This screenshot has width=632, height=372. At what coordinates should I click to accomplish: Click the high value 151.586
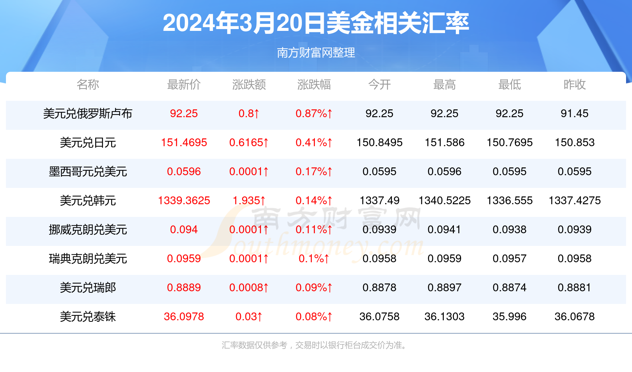[x=444, y=142]
